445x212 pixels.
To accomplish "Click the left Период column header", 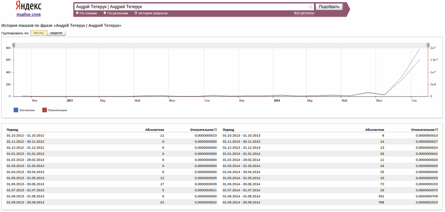I will click(x=12, y=130).
